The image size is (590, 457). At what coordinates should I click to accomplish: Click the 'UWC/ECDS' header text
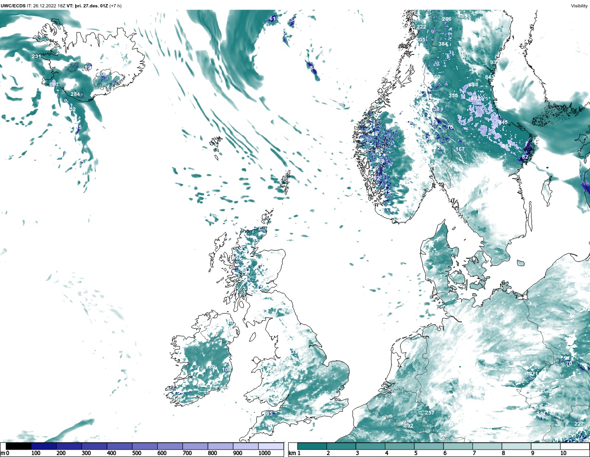[x=13, y=6]
